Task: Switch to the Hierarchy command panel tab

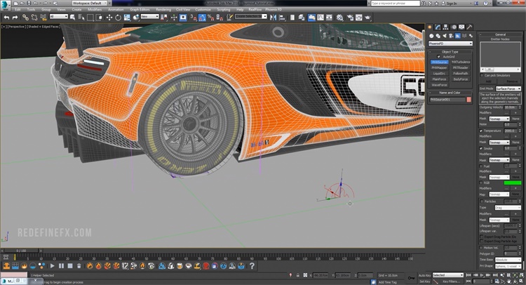Action: [445, 27]
